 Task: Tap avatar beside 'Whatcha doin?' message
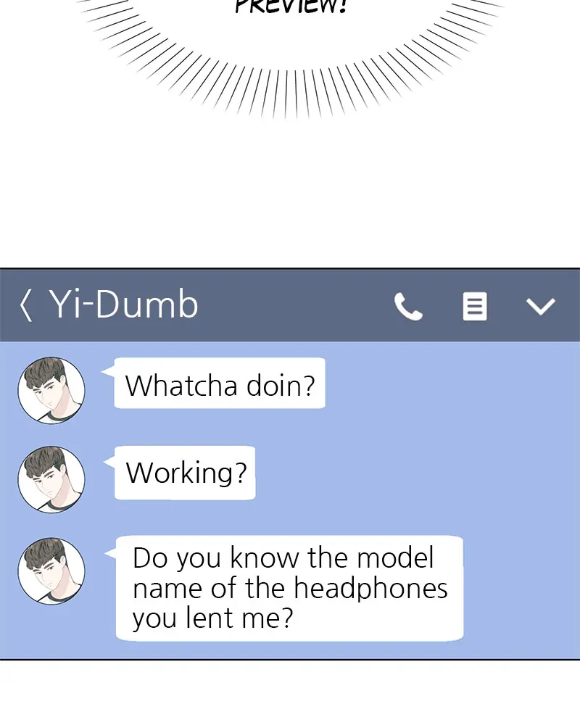click(51, 390)
